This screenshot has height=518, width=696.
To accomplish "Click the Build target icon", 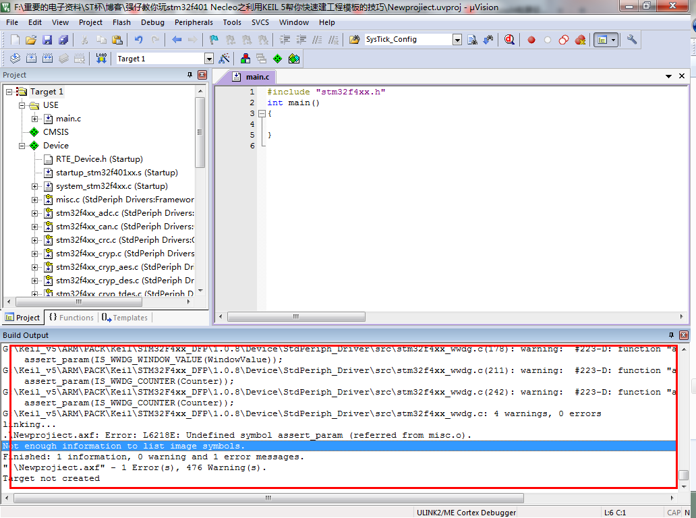I will [x=32, y=59].
